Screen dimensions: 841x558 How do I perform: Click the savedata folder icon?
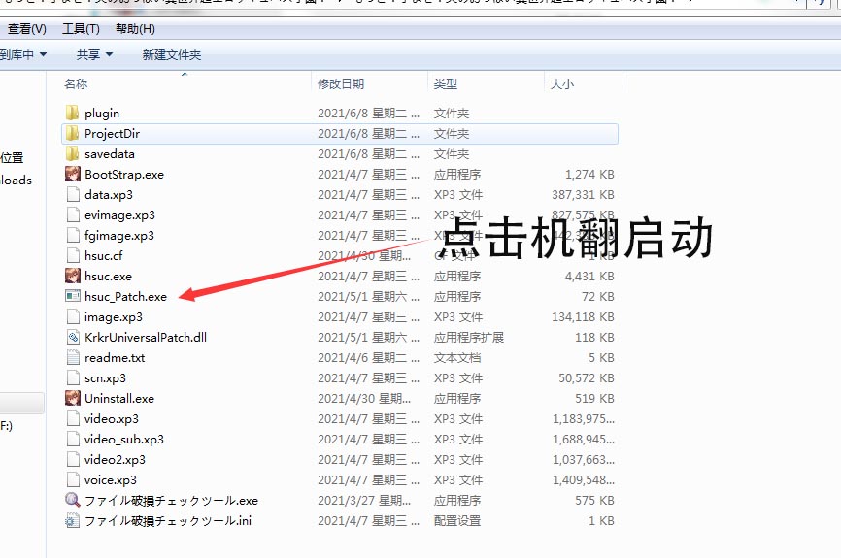[x=73, y=154]
